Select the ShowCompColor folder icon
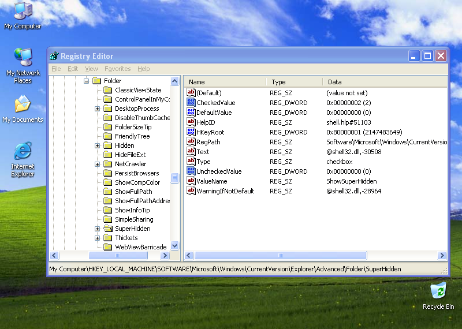Image resolution: width=462 pixels, height=329 pixels. (x=108, y=182)
